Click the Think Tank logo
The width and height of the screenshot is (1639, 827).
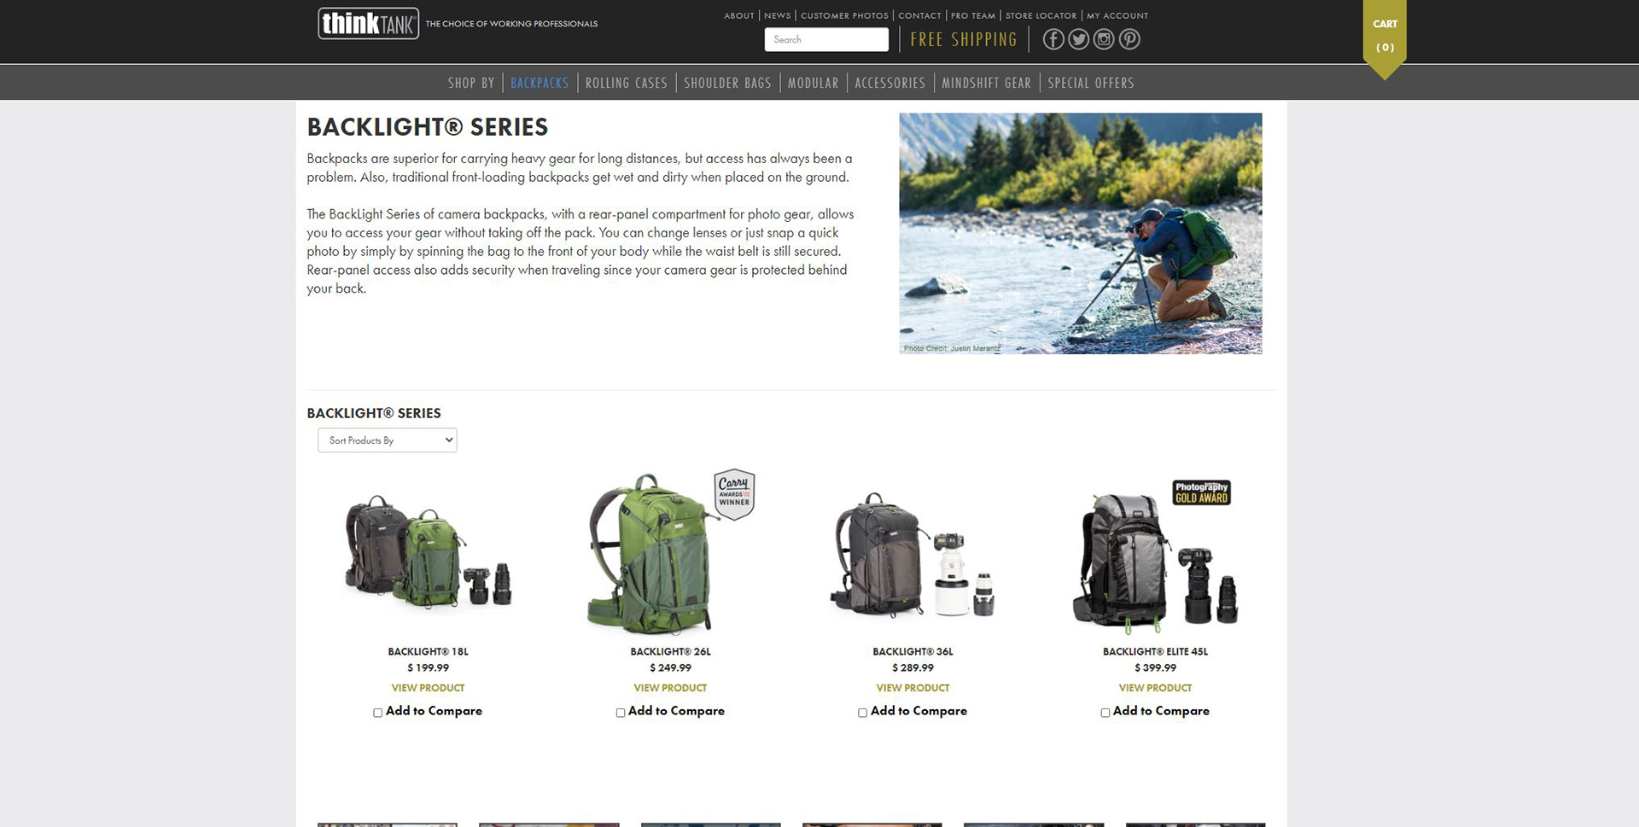click(368, 23)
